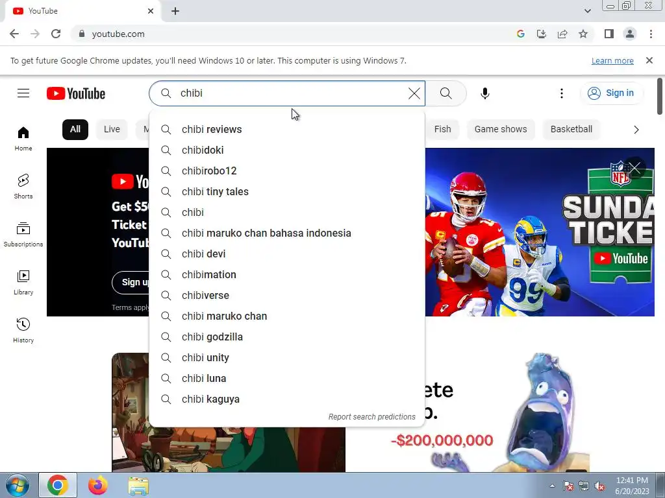Viewport: 665px width, 498px height.
Task: Click the Sign in button
Action: pos(611,93)
